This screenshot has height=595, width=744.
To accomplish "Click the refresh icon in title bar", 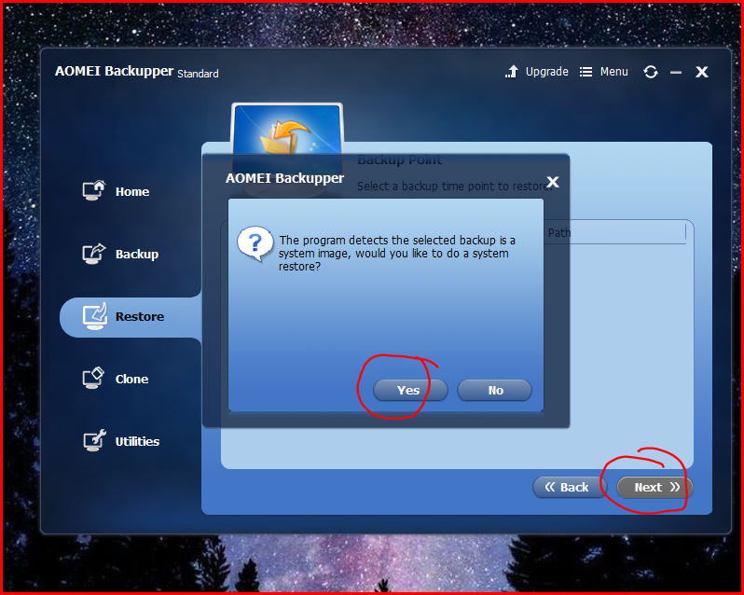I will coord(651,72).
